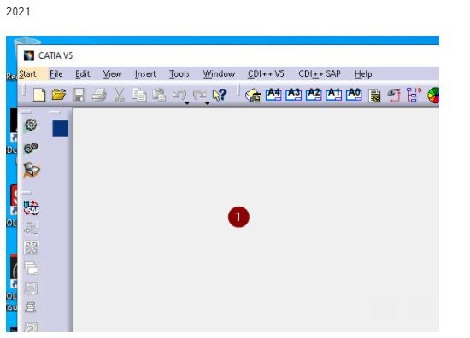Click the Redo arrow icon

click(199, 96)
